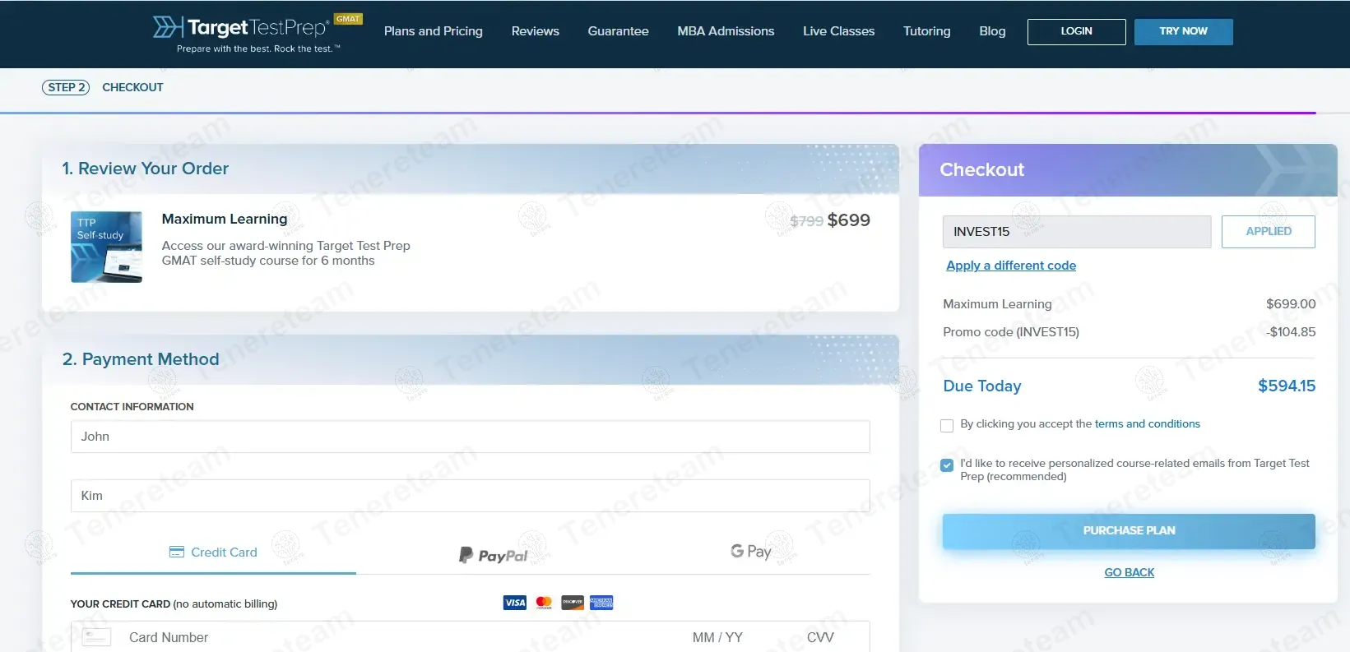1350x652 pixels.
Task: Focus the Card Number input field
Action: [395, 637]
